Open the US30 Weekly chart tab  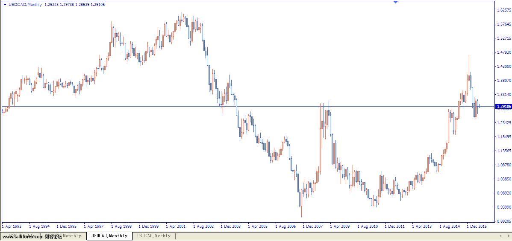pyautogui.click(x=21, y=235)
